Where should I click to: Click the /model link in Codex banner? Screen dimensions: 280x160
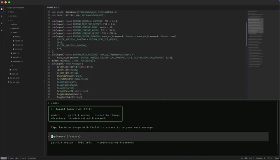pyautogui.click(x=100, y=115)
